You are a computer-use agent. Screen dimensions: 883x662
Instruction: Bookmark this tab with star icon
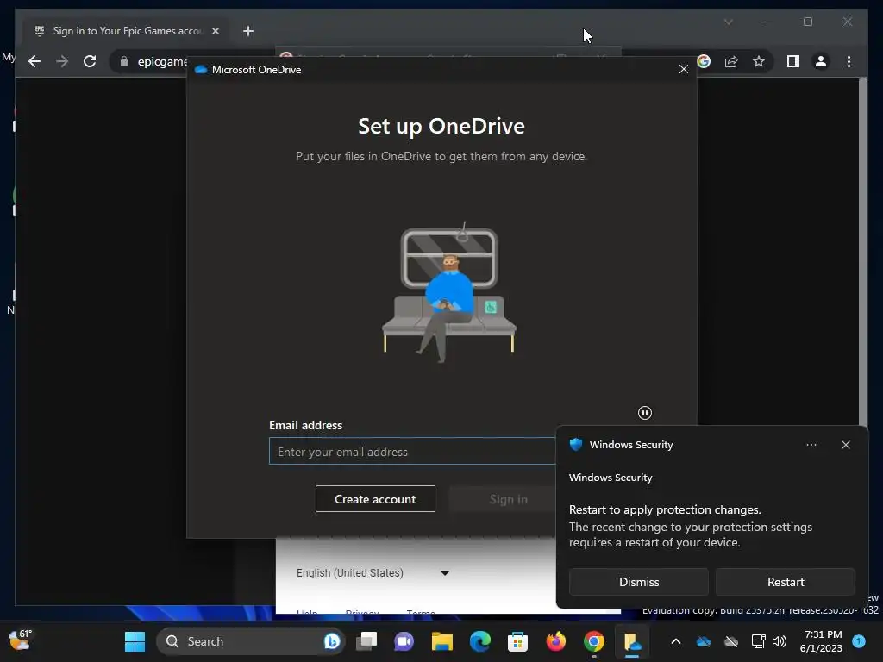tap(759, 61)
